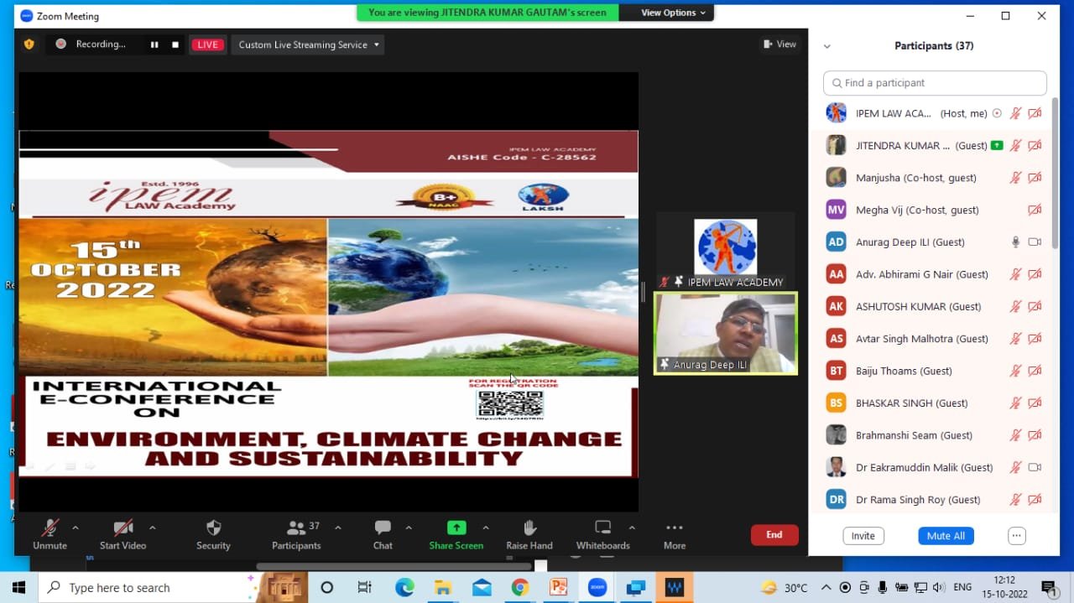
Task: Stop the meeting recording
Action: 175,44
